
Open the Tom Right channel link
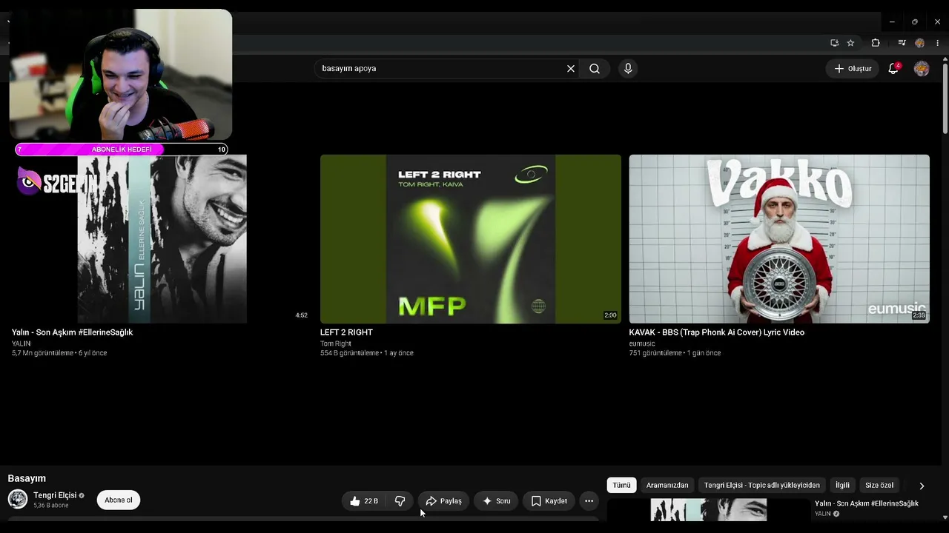click(x=336, y=343)
